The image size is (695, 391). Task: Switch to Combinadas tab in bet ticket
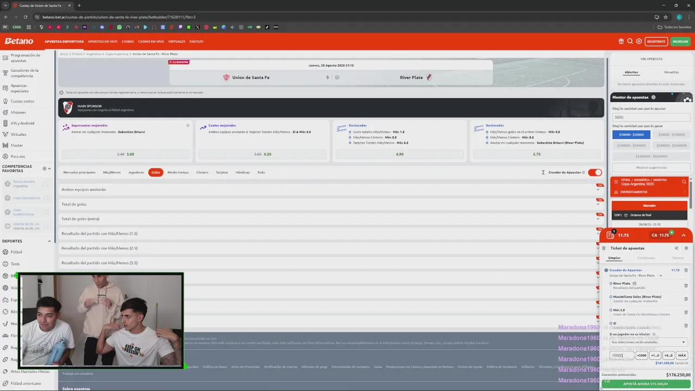click(x=646, y=258)
